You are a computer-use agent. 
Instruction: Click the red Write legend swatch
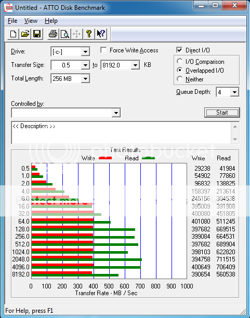(105, 158)
